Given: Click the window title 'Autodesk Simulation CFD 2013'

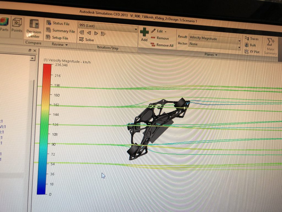Looking at the screenshot, I should (104, 14).
